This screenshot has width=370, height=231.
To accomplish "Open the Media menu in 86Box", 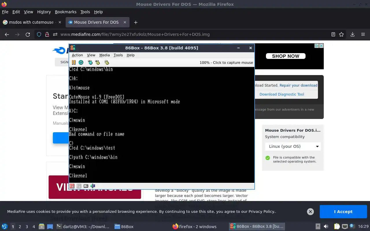I will pos(104,55).
